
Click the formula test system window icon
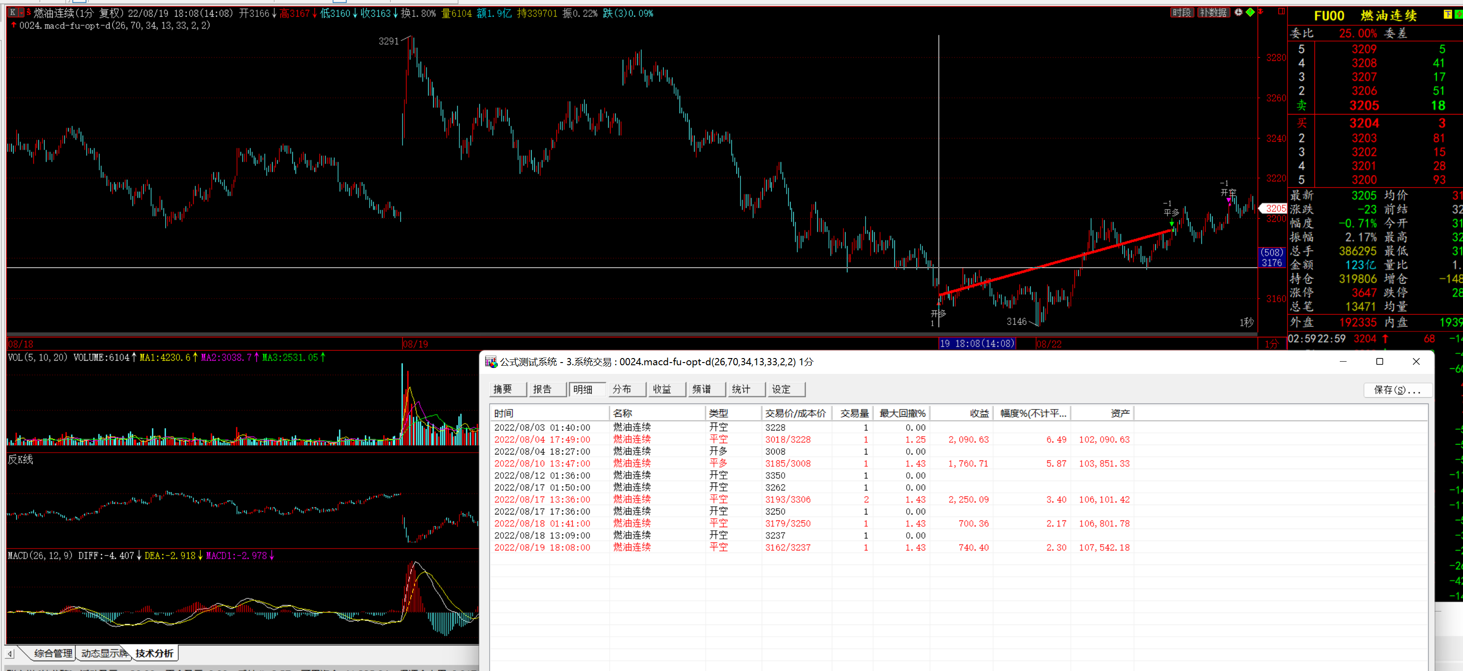(491, 362)
